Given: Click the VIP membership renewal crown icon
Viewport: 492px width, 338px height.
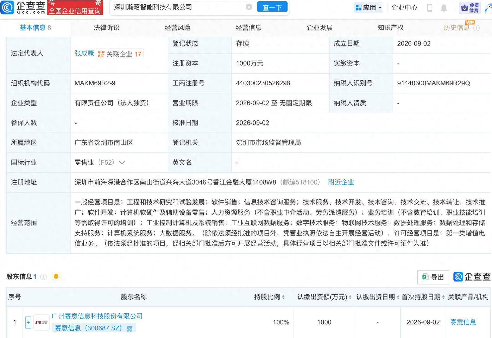Looking at the screenshot, I should pyautogui.click(x=465, y=8).
